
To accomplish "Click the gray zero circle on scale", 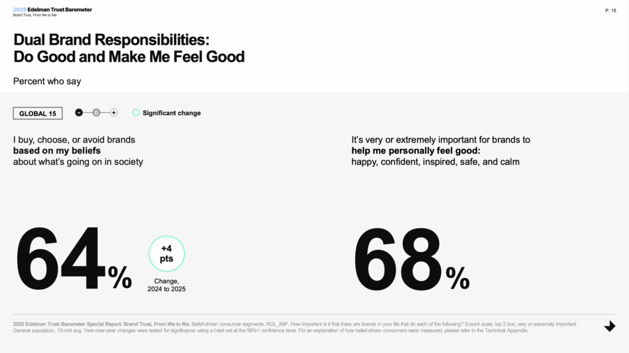I will pos(96,113).
